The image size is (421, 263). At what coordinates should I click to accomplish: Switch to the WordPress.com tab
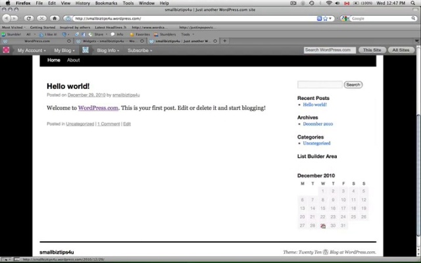(37, 41)
